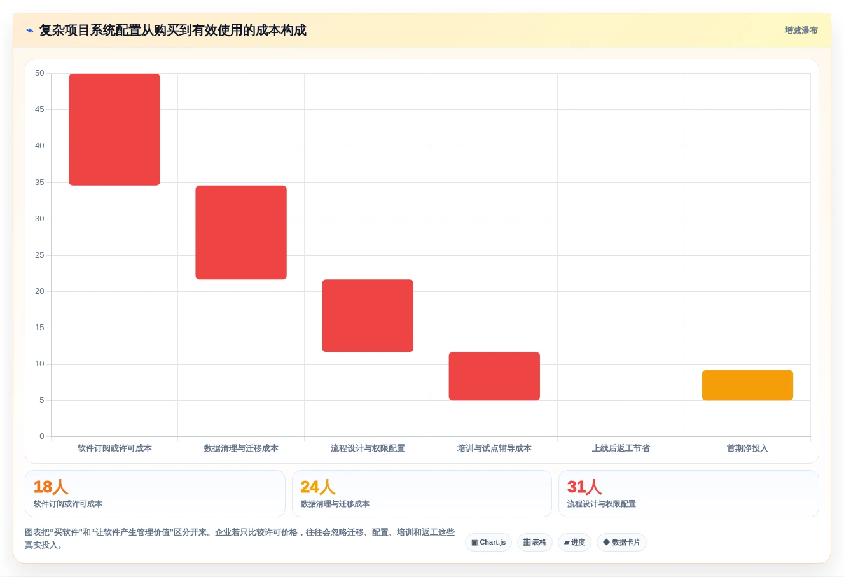Click the x-axis label 培训与试点辅导成本
844x577 pixels.
(494, 448)
